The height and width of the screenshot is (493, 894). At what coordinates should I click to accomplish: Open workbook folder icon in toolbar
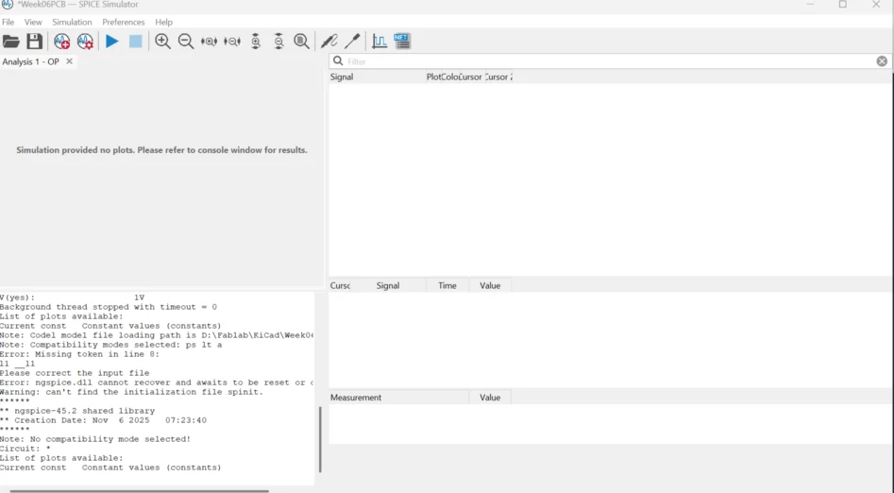tap(10, 42)
